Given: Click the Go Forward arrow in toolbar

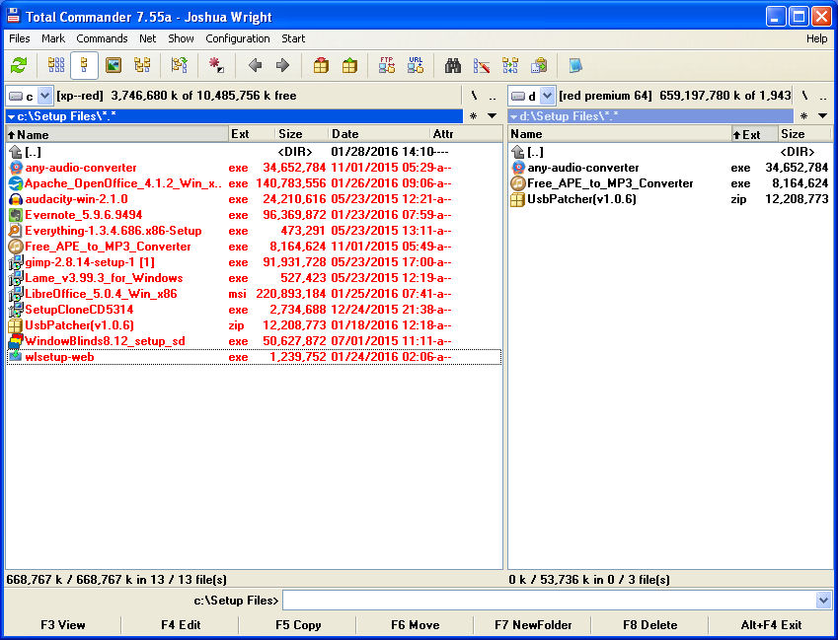Looking at the screenshot, I should (x=282, y=66).
